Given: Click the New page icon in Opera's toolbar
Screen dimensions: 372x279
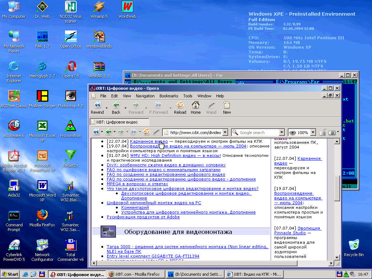Looking at the screenshot, I should click(227, 108).
